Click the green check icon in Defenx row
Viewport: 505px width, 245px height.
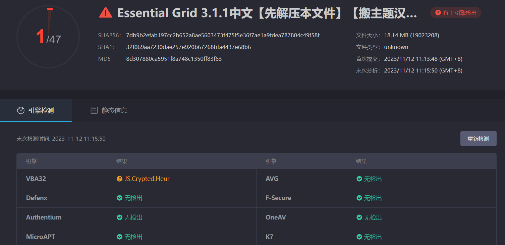point(119,198)
